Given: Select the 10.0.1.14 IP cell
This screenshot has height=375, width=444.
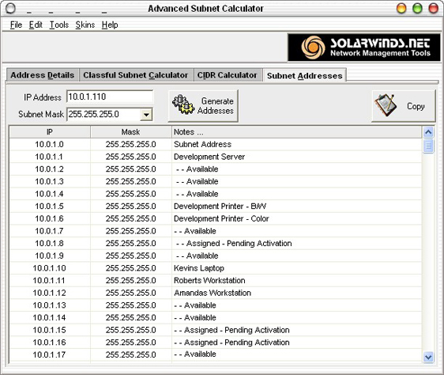Looking at the screenshot, I should coord(50,318).
